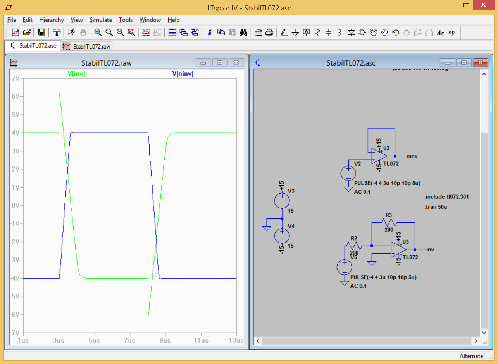
Task: Switch to the StabilTL072.raw tab
Action: pyautogui.click(x=86, y=46)
